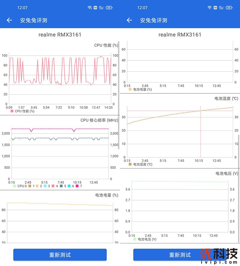Toggle the magenta CPU 7 legend swatch

point(77,186)
